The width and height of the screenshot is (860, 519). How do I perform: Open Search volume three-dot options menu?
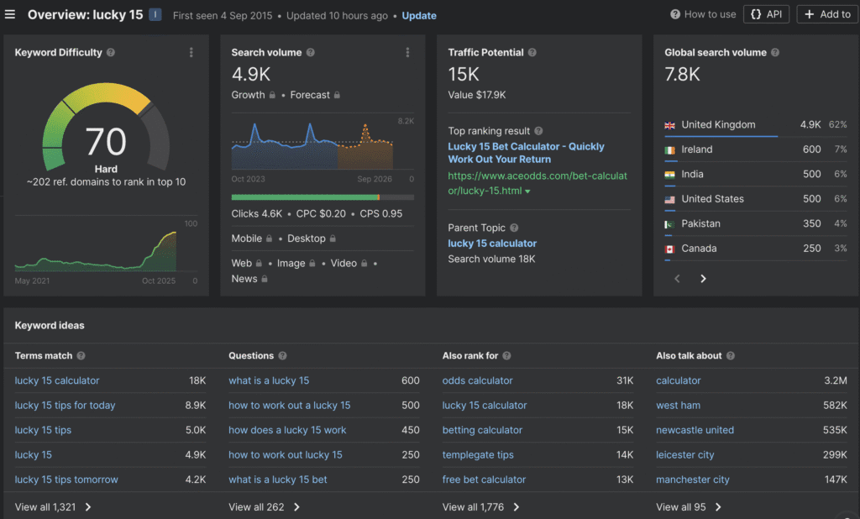(x=408, y=52)
